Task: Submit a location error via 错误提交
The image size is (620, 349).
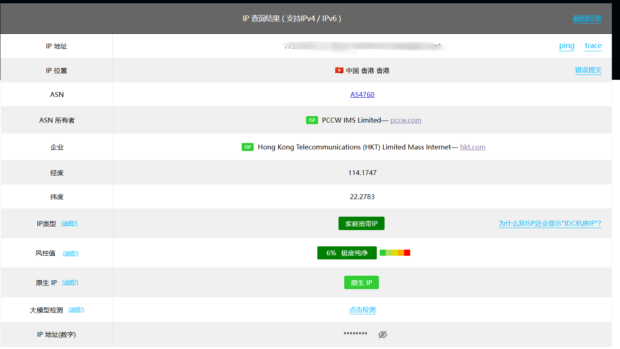Action: coord(588,70)
